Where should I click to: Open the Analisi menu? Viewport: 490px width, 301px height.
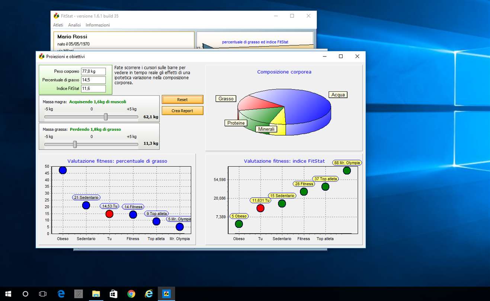[74, 25]
